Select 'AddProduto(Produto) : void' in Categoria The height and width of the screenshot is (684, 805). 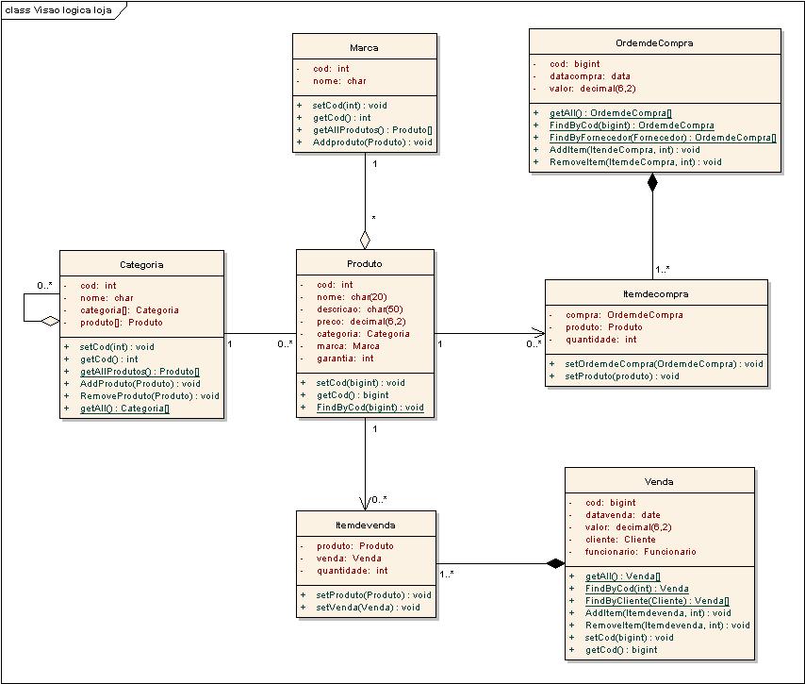click(x=140, y=384)
